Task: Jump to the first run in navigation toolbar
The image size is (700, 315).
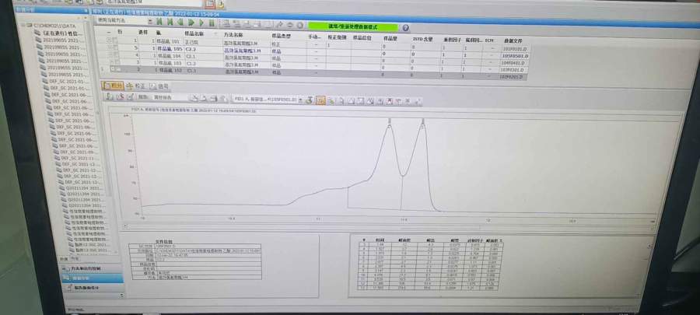Action: point(159,21)
